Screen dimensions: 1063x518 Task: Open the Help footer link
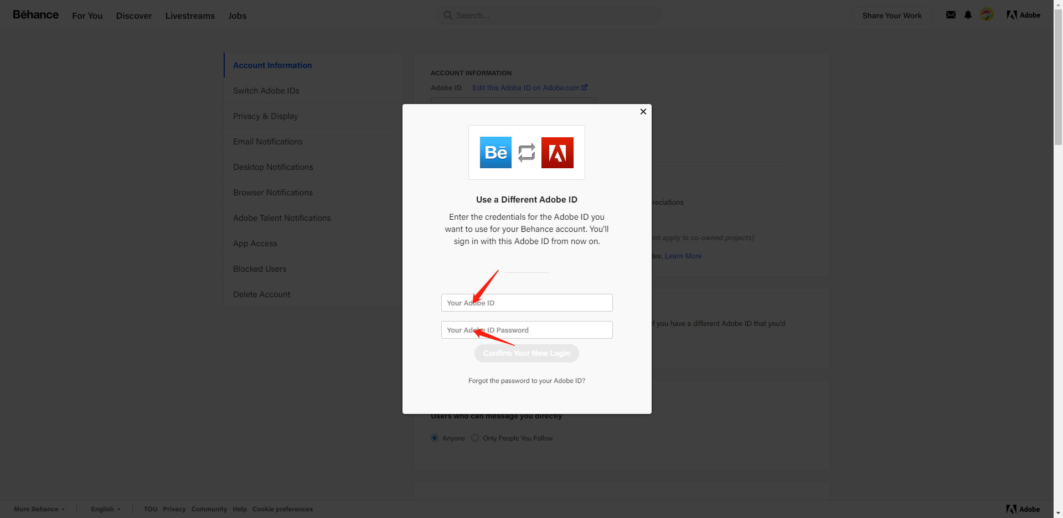click(240, 509)
